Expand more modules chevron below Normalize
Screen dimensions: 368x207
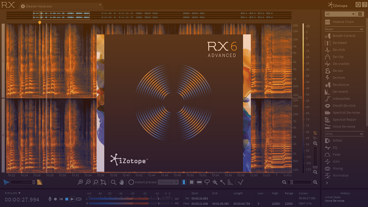point(327,183)
